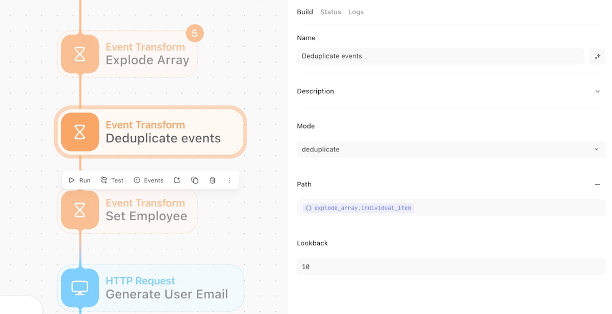Screen dimensions: 612x314
Task: Click the Test button
Action: (x=112, y=180)
